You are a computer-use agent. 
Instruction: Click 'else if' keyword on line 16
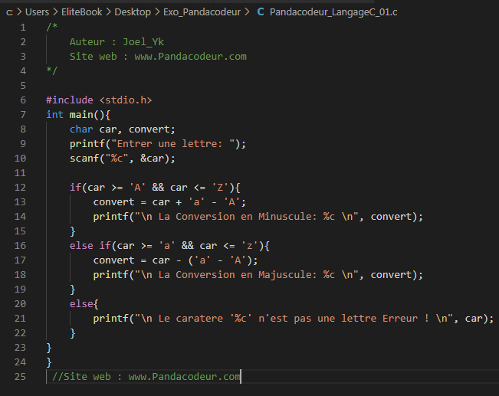[90, 246]
